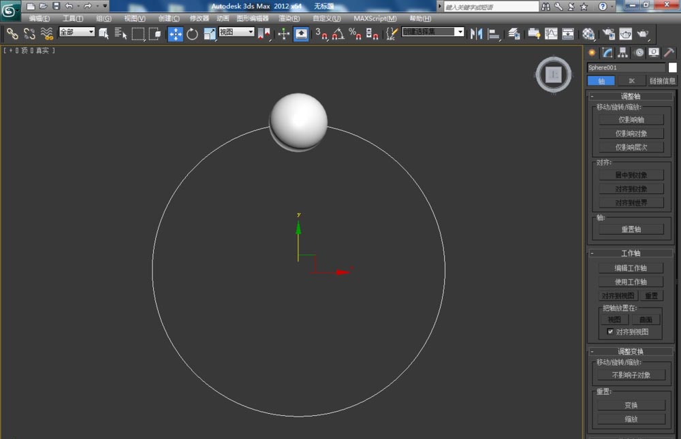Click the white object color swatch
The width and height of the screenshot is (681, 439).
[672, 67]
